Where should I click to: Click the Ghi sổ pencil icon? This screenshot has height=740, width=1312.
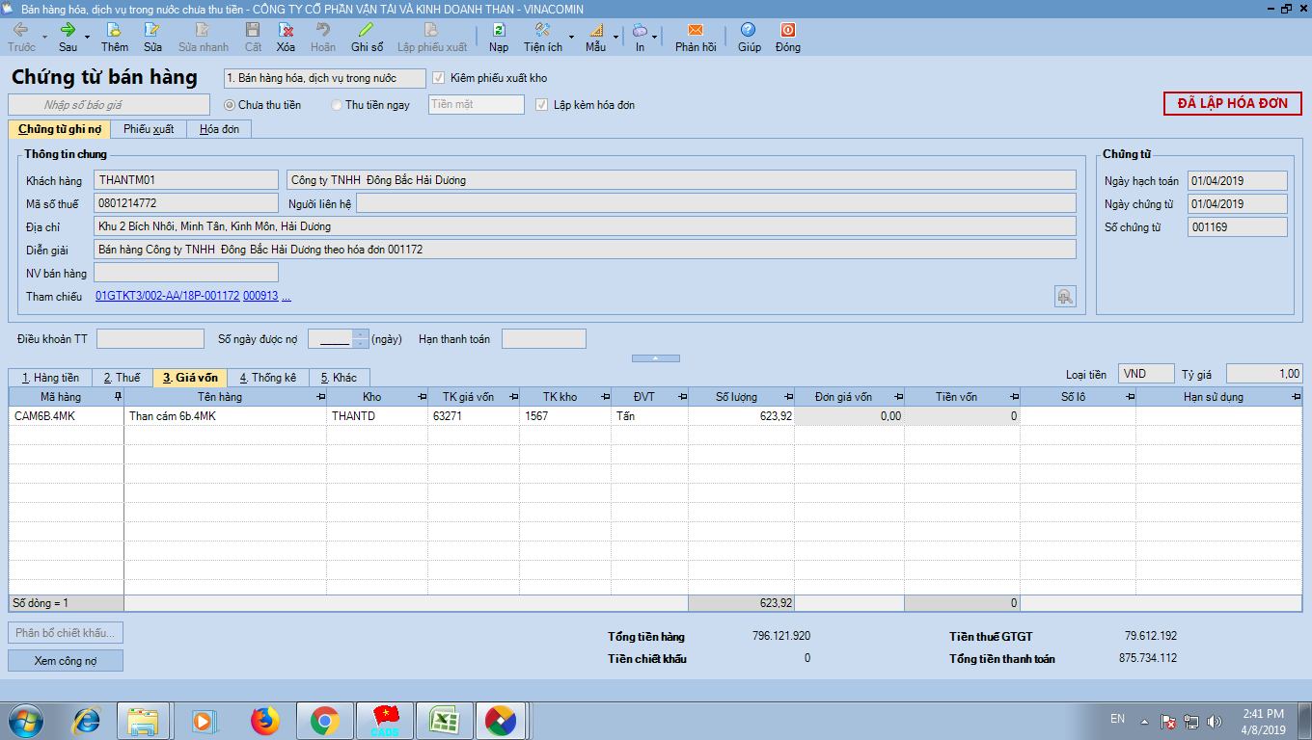pos(367,31)
